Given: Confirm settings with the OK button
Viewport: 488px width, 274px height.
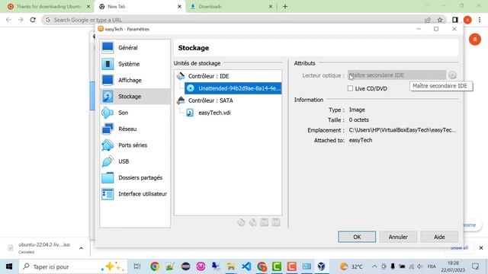Looking at the screenshot, I should [x=357, y=237].
